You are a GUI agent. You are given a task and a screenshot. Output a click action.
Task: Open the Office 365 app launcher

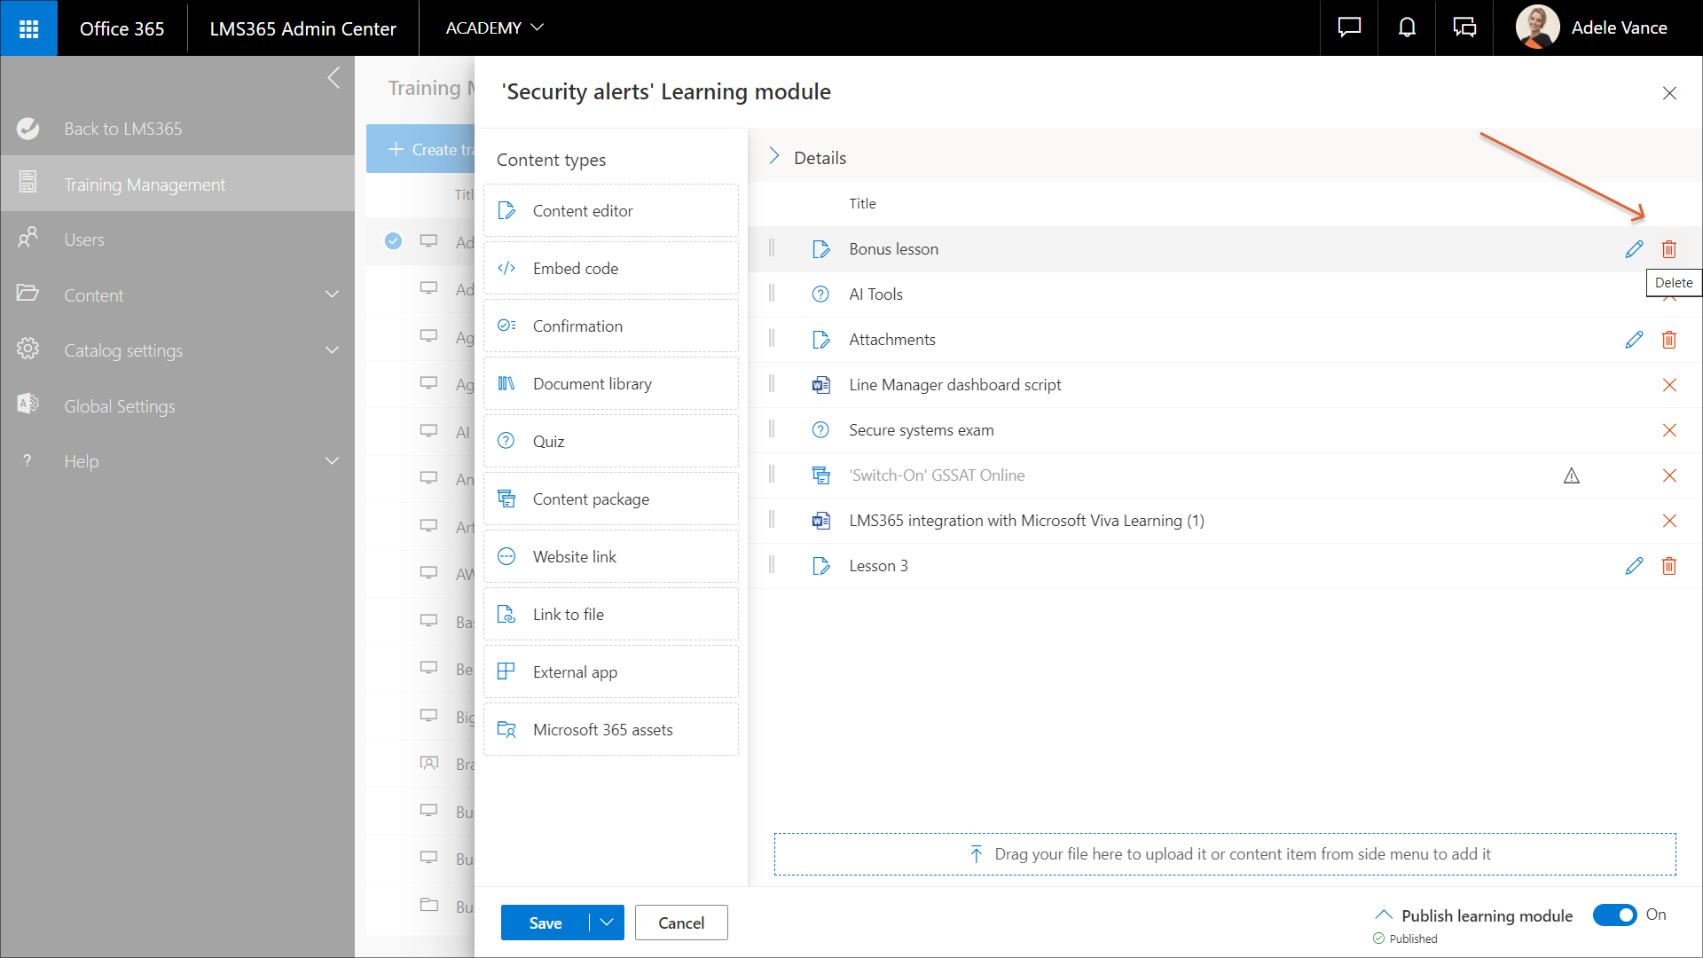tap(28, 28)
